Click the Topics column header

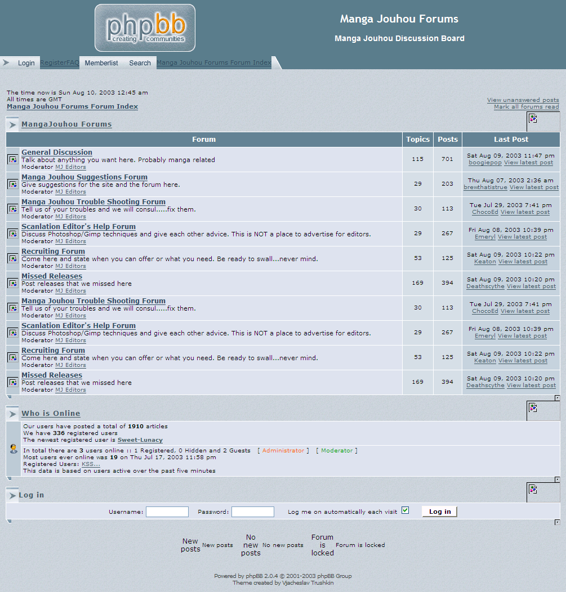tap(418, 140)
